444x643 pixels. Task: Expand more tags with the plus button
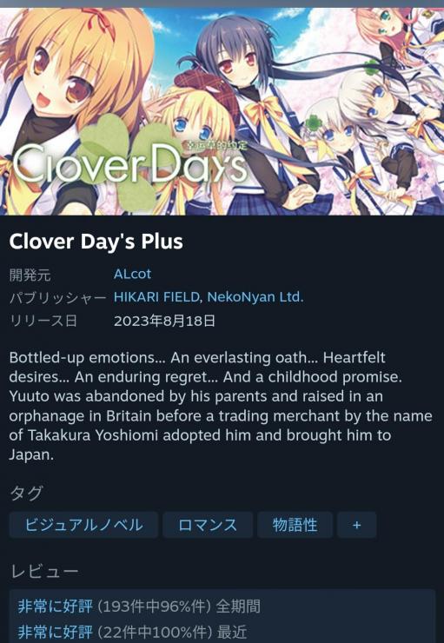tap(356, 525)
